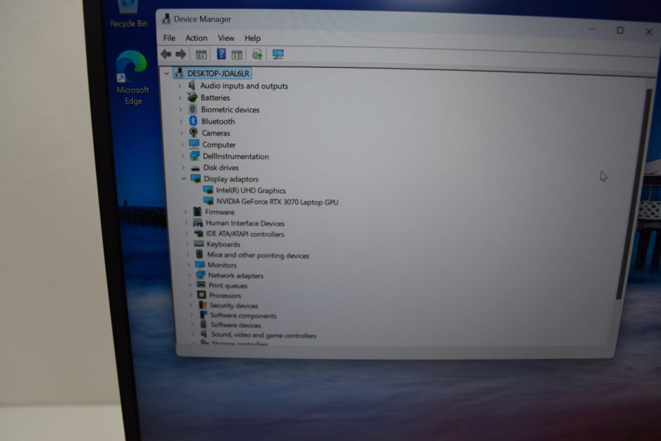Click the Human Interface Devices icon
Viewport: 661px width, 441px height.
coord(198,223)
